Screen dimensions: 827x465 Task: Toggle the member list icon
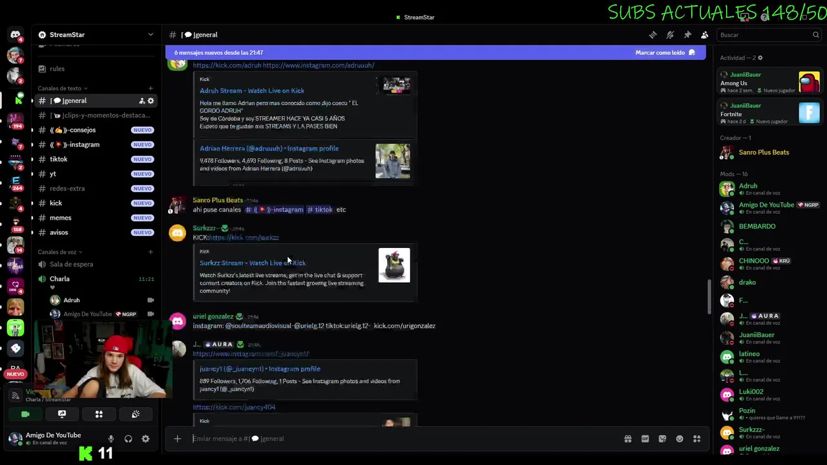(x=705, y=35)
